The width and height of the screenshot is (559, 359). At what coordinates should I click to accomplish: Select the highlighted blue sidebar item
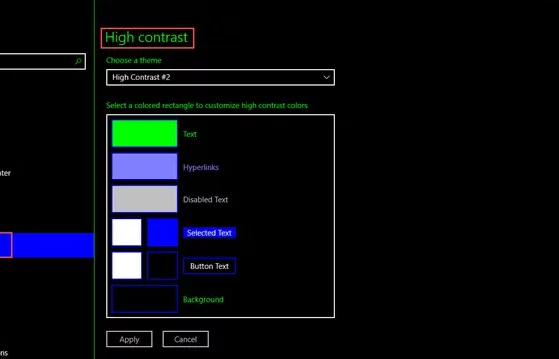(47, 245)
